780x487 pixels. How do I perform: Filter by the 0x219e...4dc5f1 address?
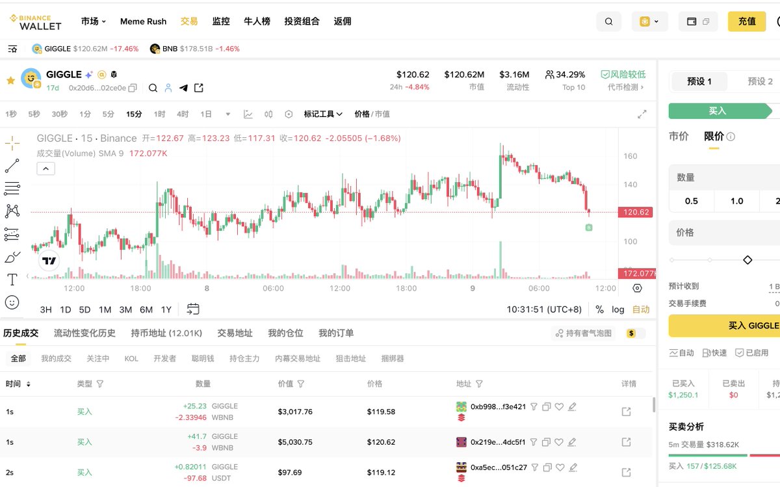tap(534, 442)
